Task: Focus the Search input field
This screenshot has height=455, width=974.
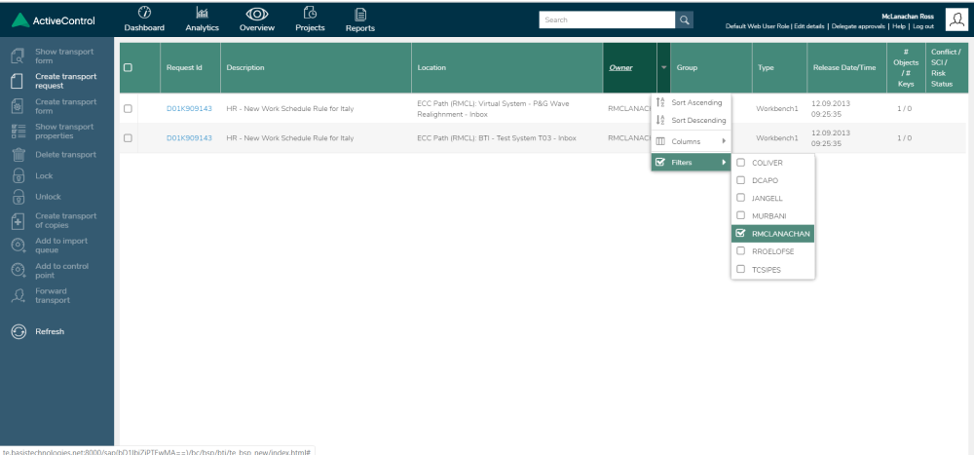Action: (x=607, y=19)
